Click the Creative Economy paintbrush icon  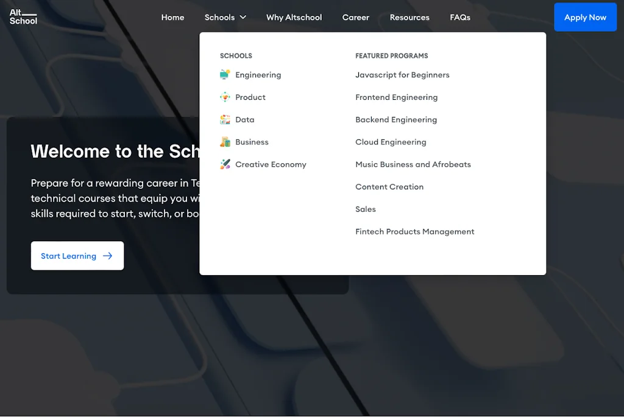click(225, 164)
